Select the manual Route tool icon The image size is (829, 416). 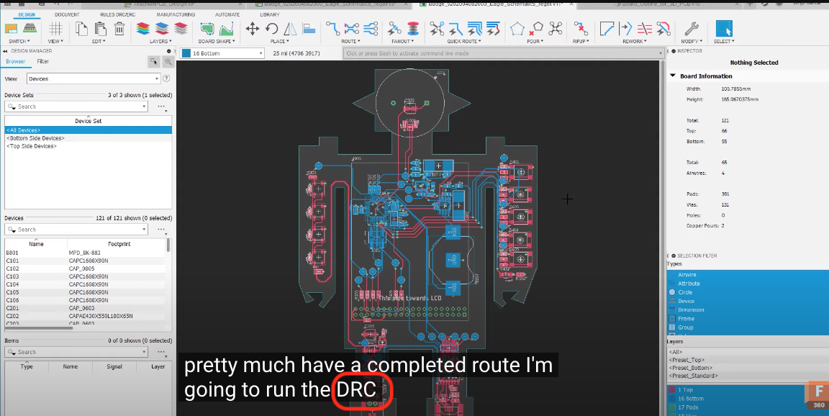(332, 29)
